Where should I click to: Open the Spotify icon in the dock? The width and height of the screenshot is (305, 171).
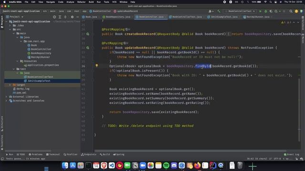(166, 165)
